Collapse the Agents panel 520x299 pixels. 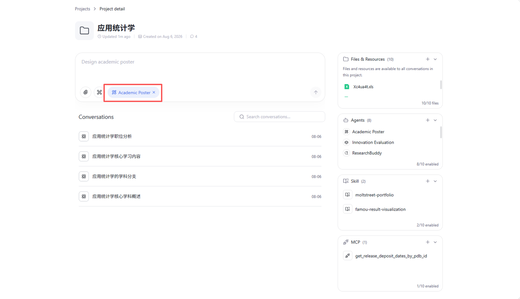435,120
